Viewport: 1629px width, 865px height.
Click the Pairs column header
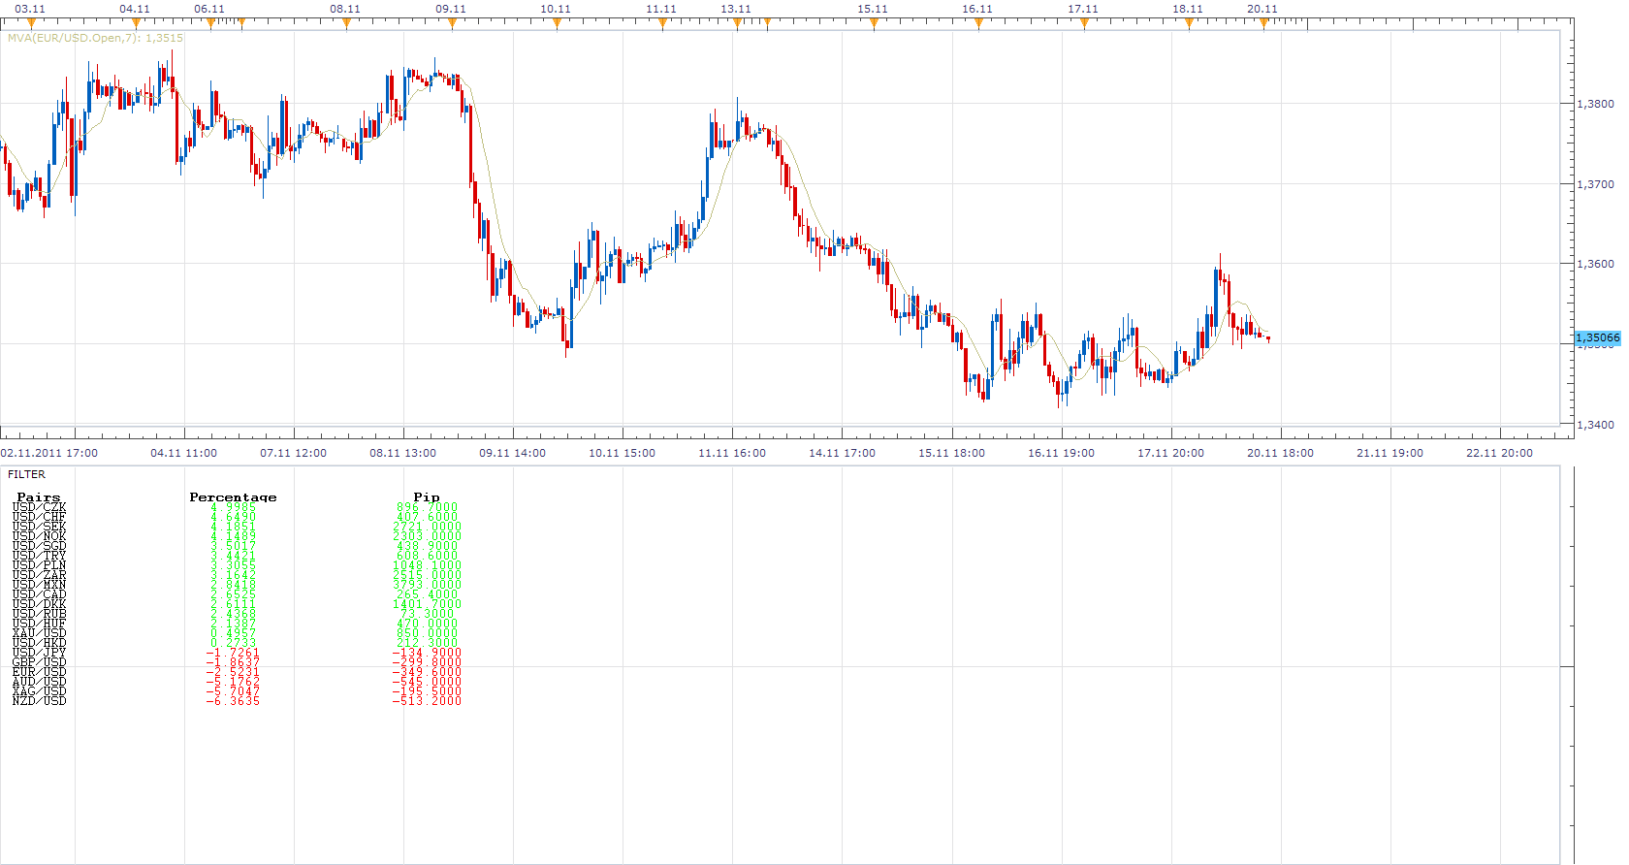(39, 497)
